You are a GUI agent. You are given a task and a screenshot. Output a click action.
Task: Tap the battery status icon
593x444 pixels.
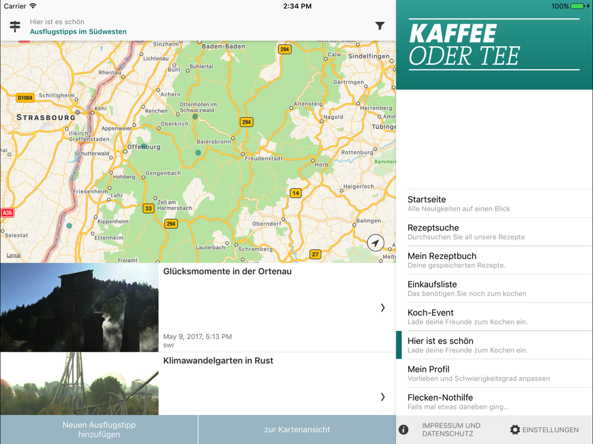[579, 6]
